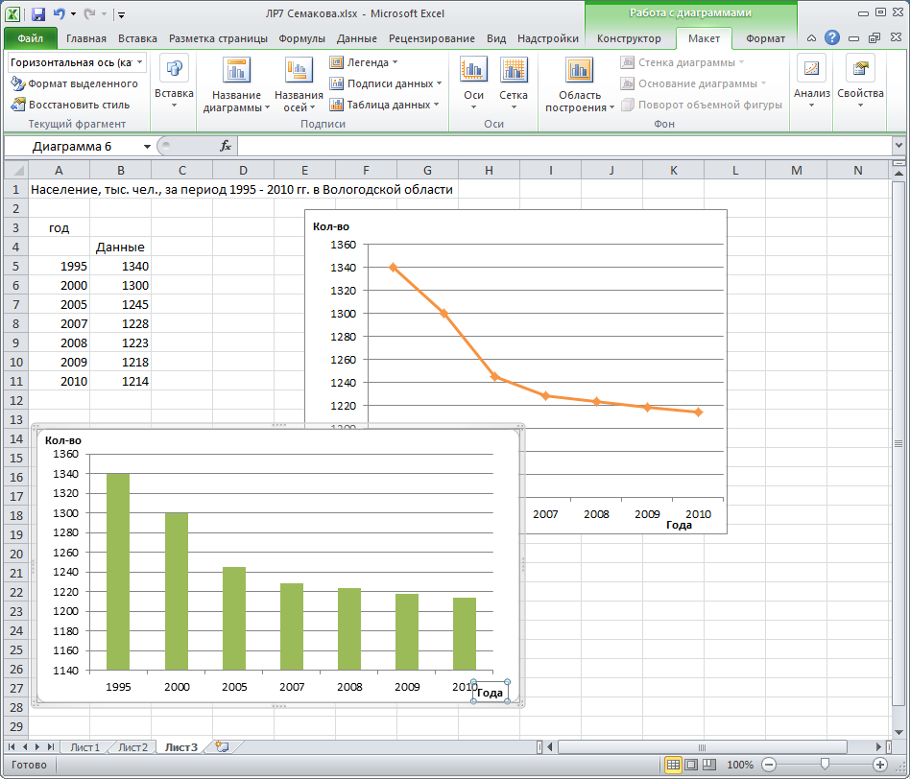Switch to the Данные tab
Screen dimensions: 910x779
tap(356, 38)
